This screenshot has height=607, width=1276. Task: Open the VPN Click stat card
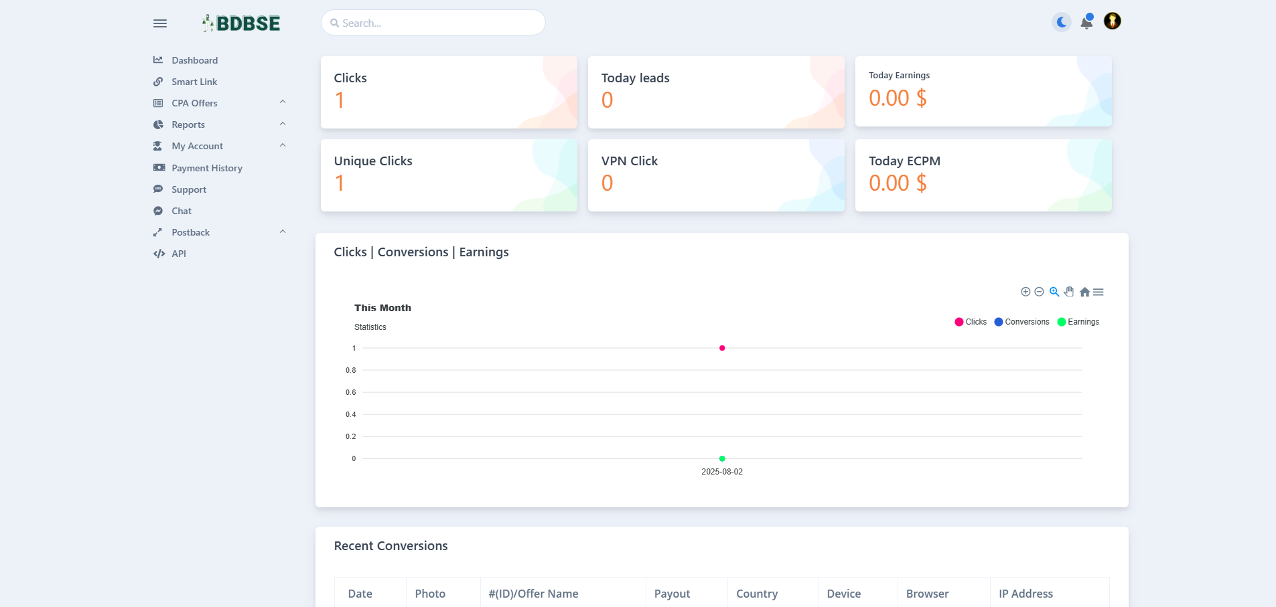coord(716,175)
